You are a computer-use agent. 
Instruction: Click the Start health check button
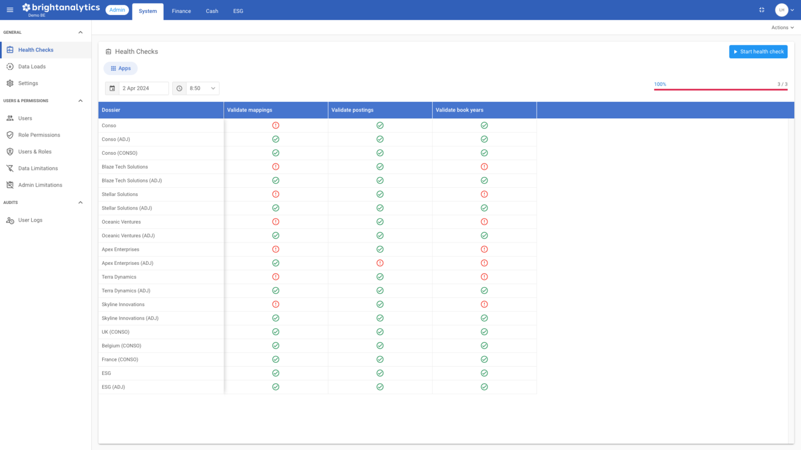758,52
